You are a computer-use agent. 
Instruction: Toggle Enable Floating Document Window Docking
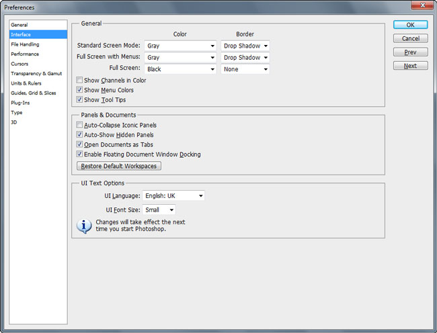80,154
